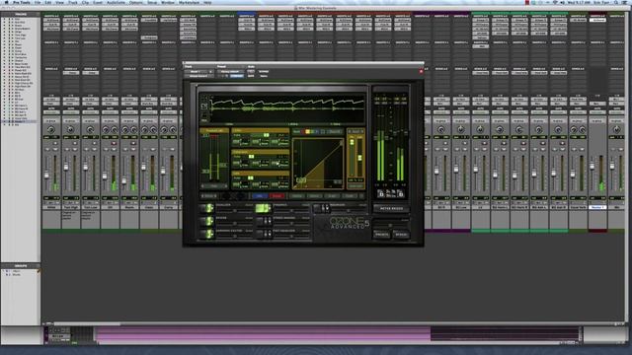Image resolution: width=632 pixels, height=355 pixels.
Task: Open the History button in Ozone
Action: pyautogui.click(x=296, y=195)
